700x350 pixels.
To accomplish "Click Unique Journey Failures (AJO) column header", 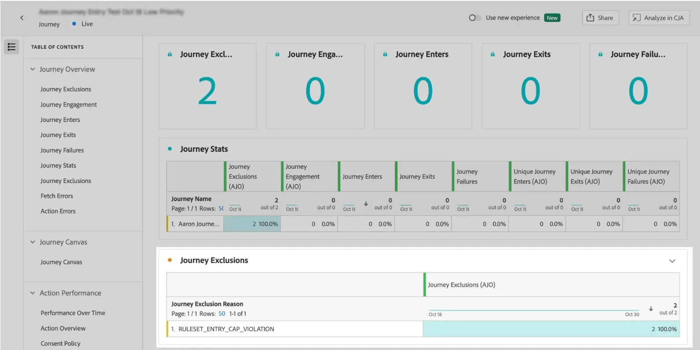I will click(x=651, y=176).
